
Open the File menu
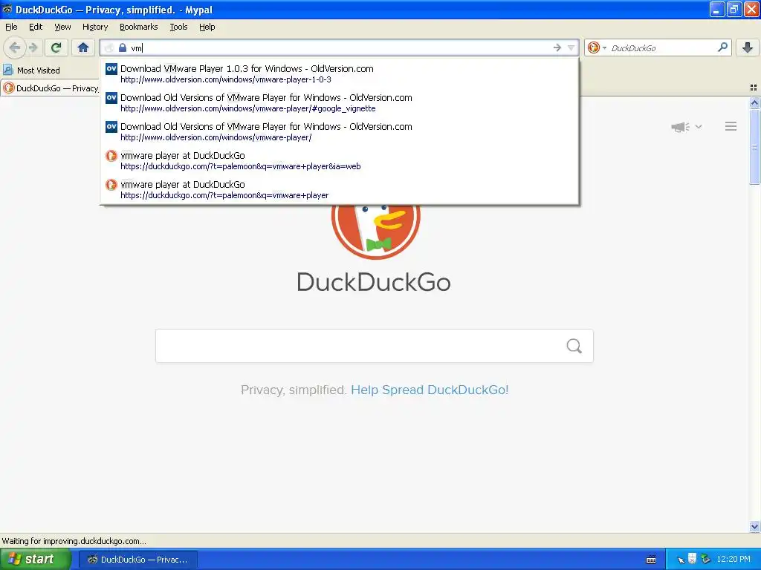click(x=11, y=27)
